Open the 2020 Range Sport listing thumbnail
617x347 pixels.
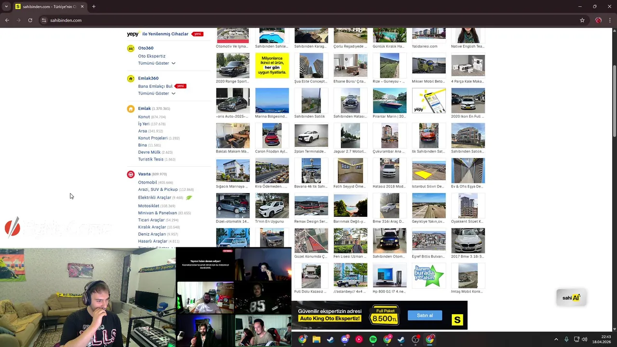(233, 66)
